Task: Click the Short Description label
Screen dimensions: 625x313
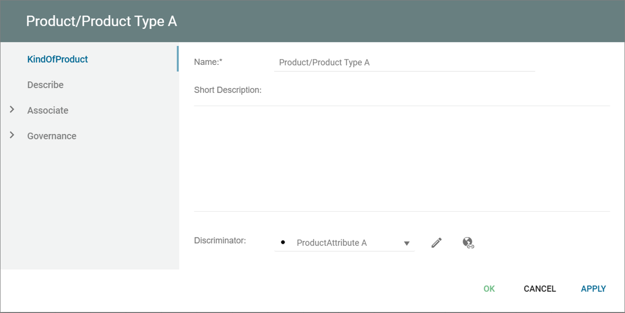Action: [x=228, y=90]
